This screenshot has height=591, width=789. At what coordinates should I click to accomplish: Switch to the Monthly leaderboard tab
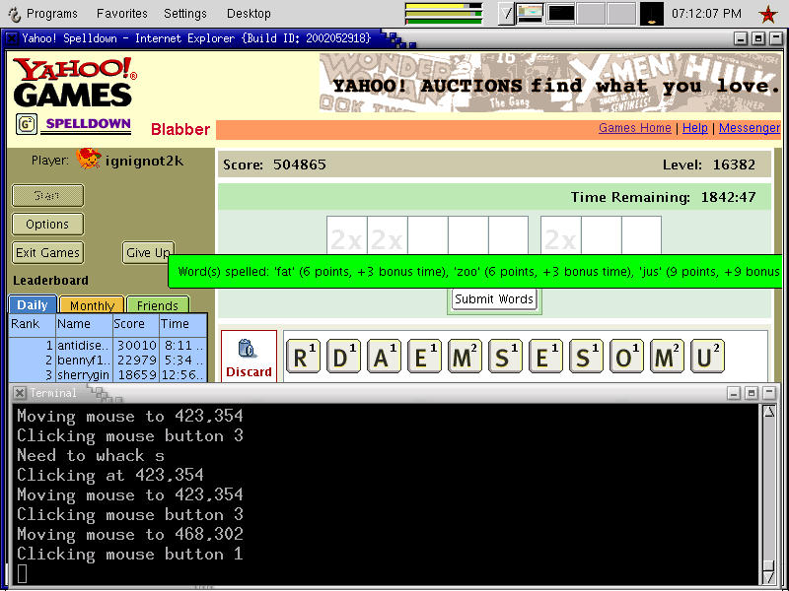pyautogui.click(x=92, y=305)
